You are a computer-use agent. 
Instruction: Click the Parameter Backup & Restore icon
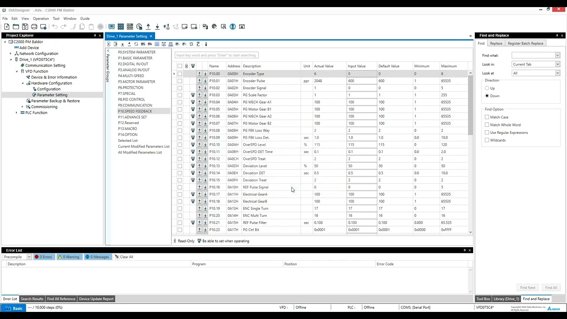pyautogui.click(x=28, y=101)
